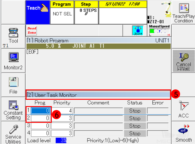Click the Comment field of task 4

98,133
